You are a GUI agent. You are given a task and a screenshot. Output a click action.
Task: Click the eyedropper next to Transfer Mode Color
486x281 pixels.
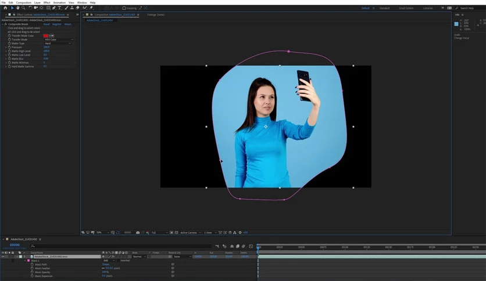52,35
